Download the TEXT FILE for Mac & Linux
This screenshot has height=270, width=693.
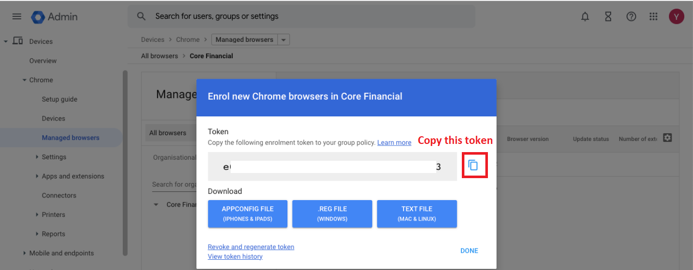(x=417, y=213)
